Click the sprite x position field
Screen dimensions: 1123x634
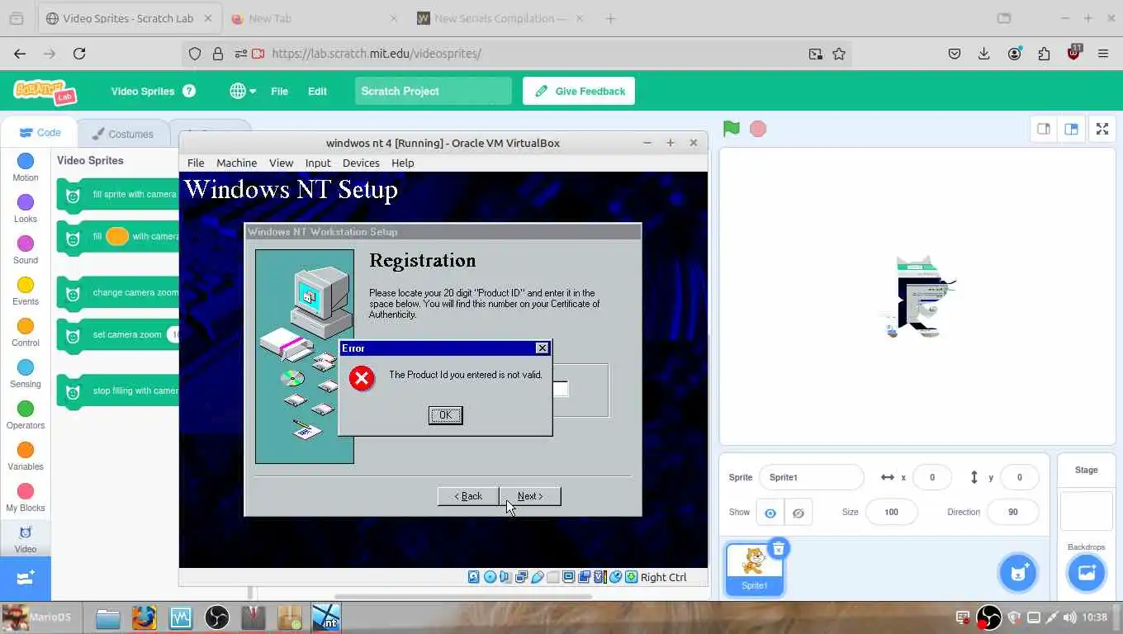tap(932, 477)
